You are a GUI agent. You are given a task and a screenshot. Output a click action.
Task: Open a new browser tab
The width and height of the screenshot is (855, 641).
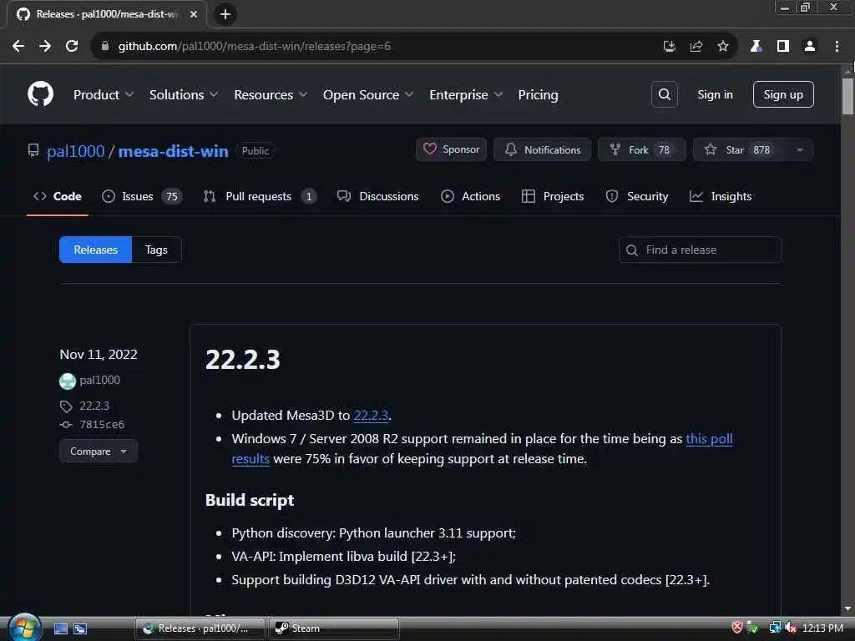click(225, 14)
